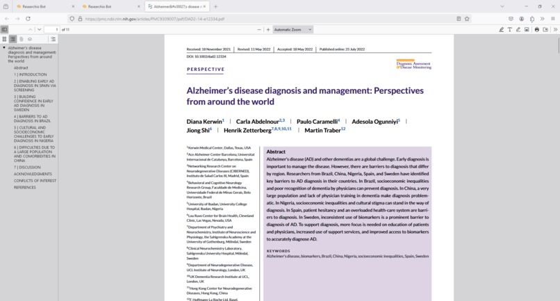Switch to second Researchio Bot tab
This screenshot has width=560, height=301.
(x=110, y=6)
